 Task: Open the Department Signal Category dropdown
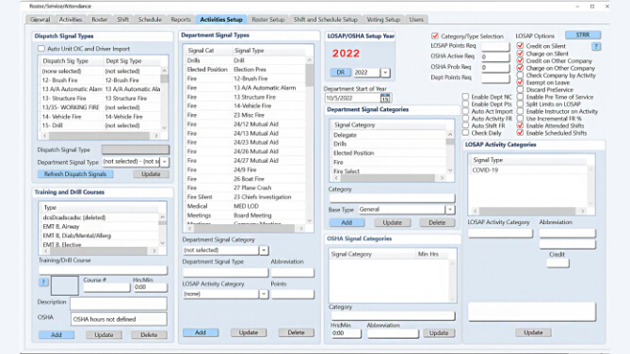click(x=264, y=249)
